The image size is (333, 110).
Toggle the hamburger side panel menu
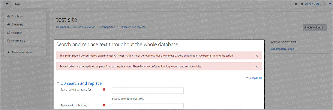click(x=7, y=4)
